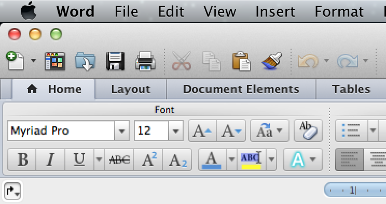Image resolution: width=386 pixels, height=204 pixels.
Task: Select the Format Painter brush icon
Action: tap(272, 61)
